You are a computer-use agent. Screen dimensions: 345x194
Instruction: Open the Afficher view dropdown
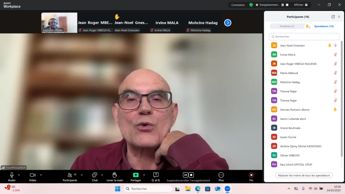(x=301, y=5)
